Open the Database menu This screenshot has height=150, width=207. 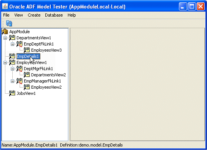click(54, 15)
